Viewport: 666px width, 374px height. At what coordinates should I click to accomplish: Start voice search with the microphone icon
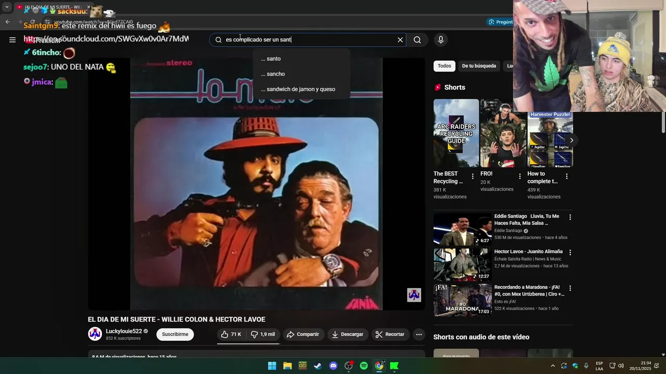coord(441,39)
